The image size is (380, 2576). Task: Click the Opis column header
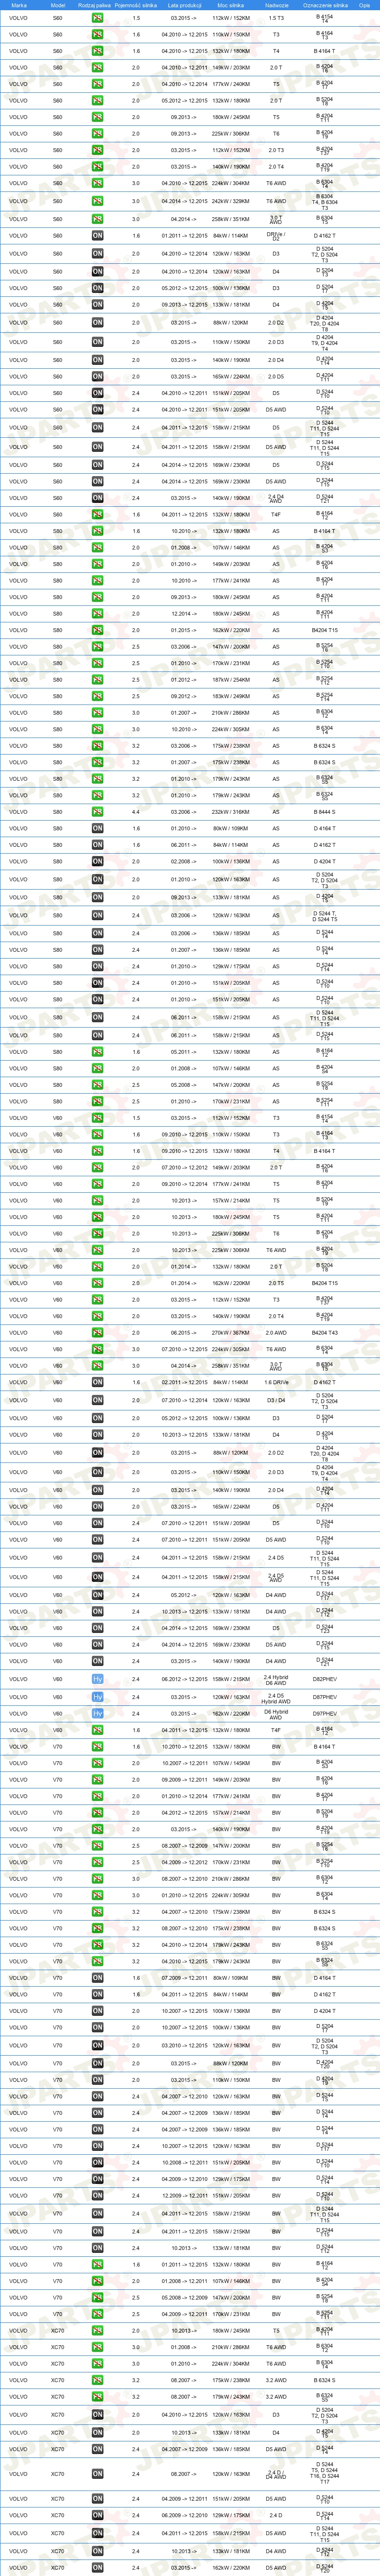[x=365, y=5]
